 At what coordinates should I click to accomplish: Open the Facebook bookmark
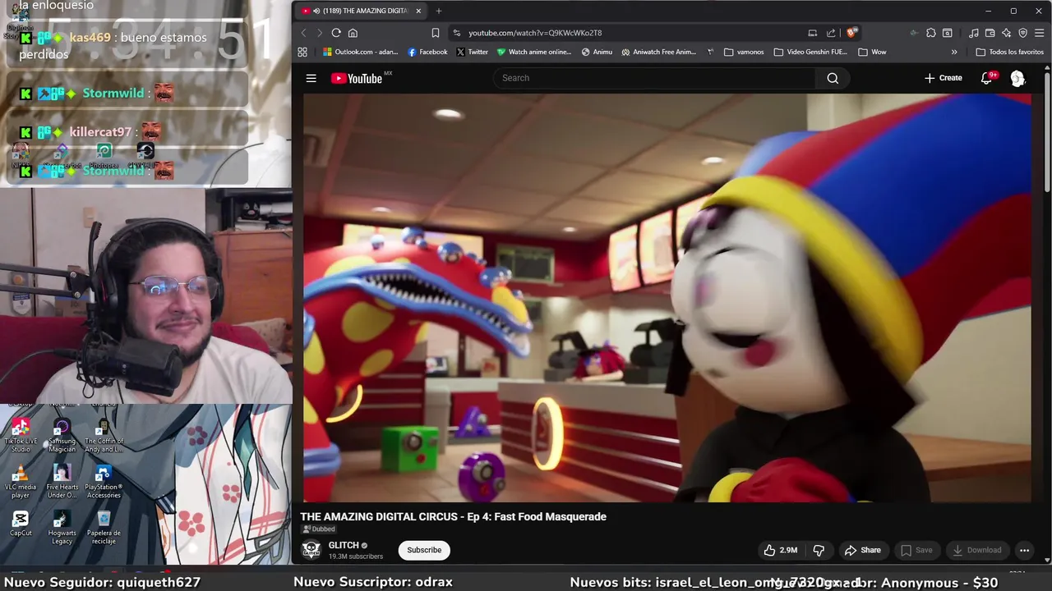point(427,52)
